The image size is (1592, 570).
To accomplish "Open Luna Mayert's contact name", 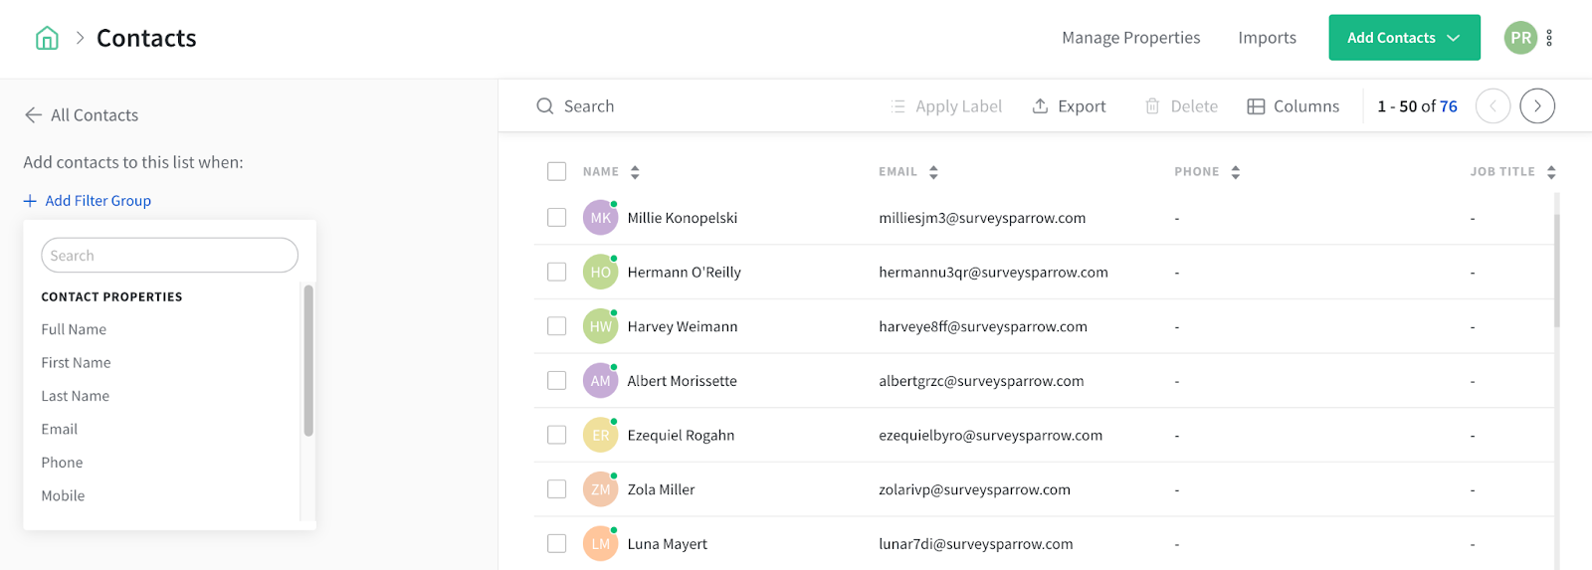I will [667, 544].
